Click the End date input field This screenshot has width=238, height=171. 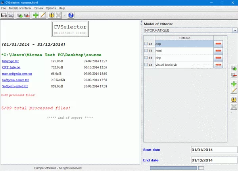214,160
